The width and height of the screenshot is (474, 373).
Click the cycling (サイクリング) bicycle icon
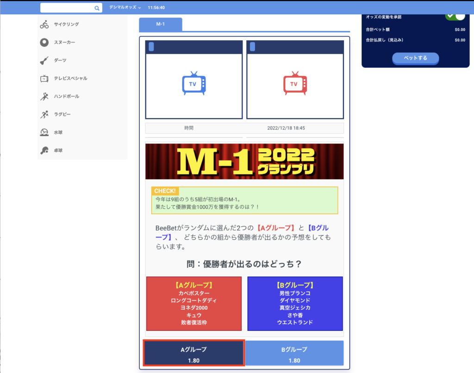pyautogui.click(x=44, y=25)
